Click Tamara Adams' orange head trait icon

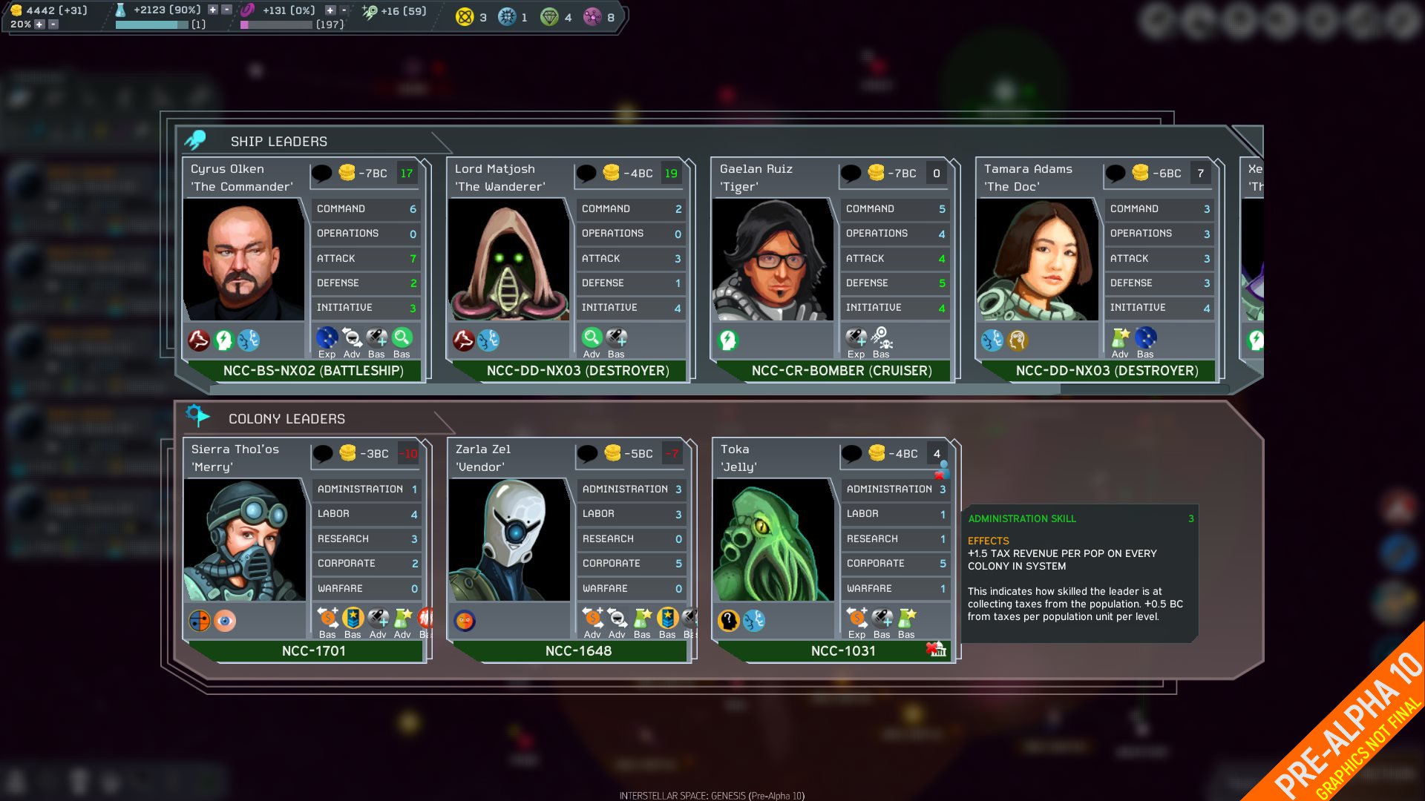(x=1018, y=340)
